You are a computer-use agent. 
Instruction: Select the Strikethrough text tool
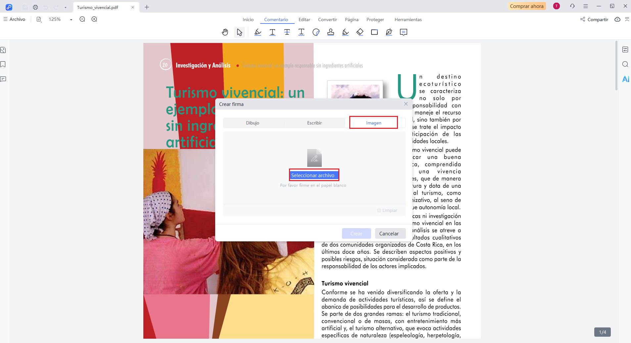[x=287, y=32]
